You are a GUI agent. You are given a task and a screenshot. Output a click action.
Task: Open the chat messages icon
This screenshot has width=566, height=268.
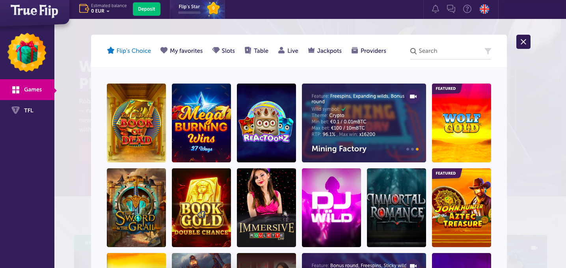451,9
